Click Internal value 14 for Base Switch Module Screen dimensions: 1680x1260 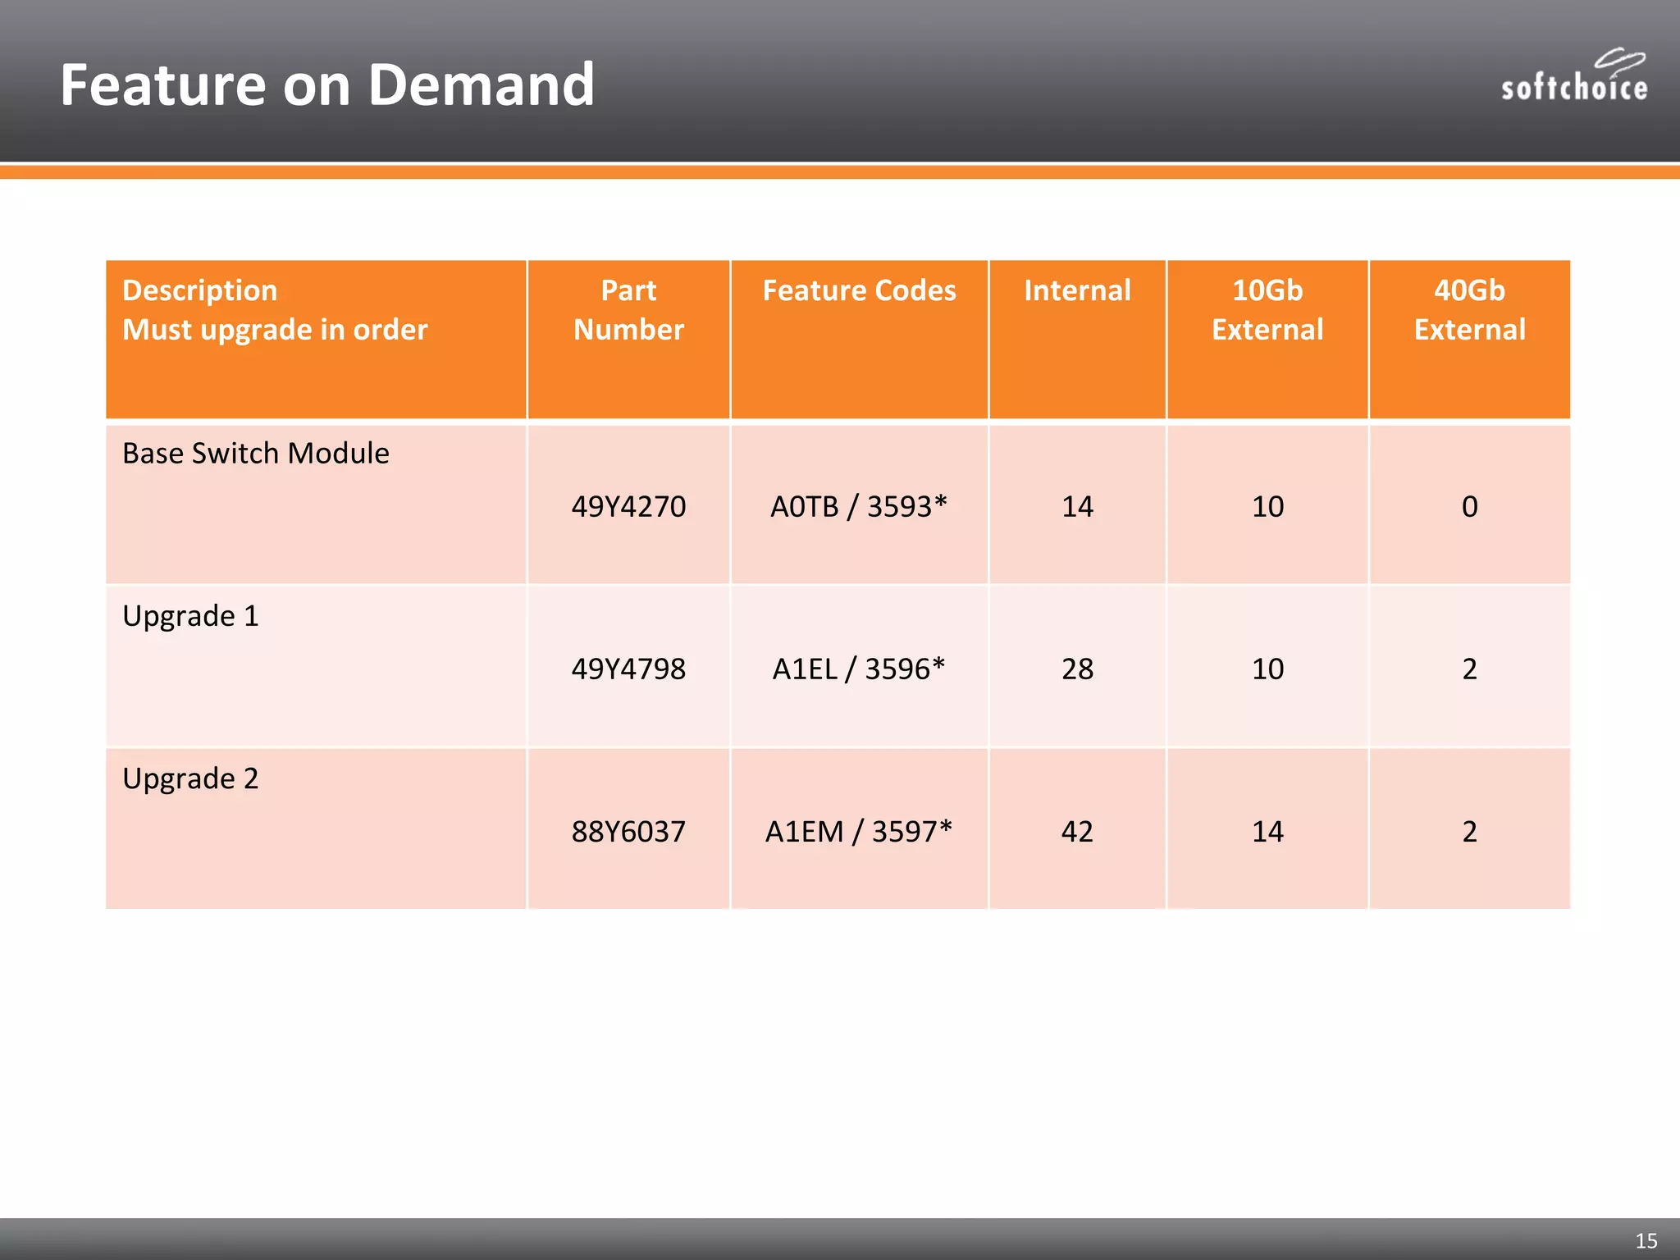pyautogui.click(x=1077, y=506)
